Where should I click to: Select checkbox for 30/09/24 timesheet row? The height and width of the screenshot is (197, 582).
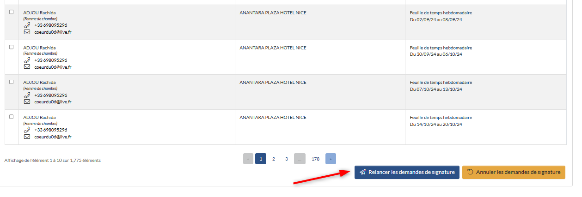pos(12,47)
